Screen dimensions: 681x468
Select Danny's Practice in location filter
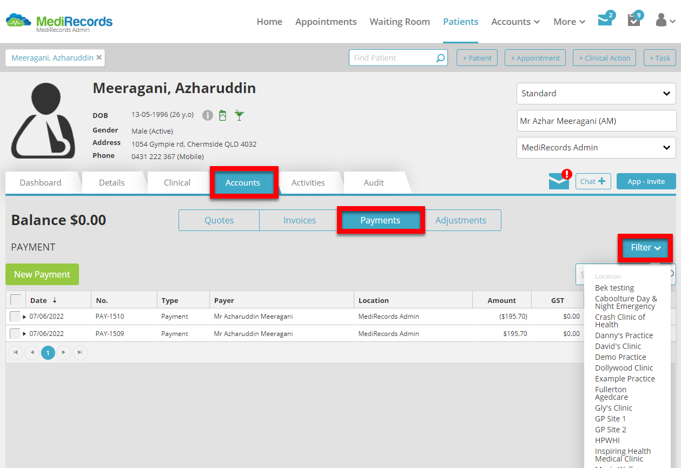[624, 335]
